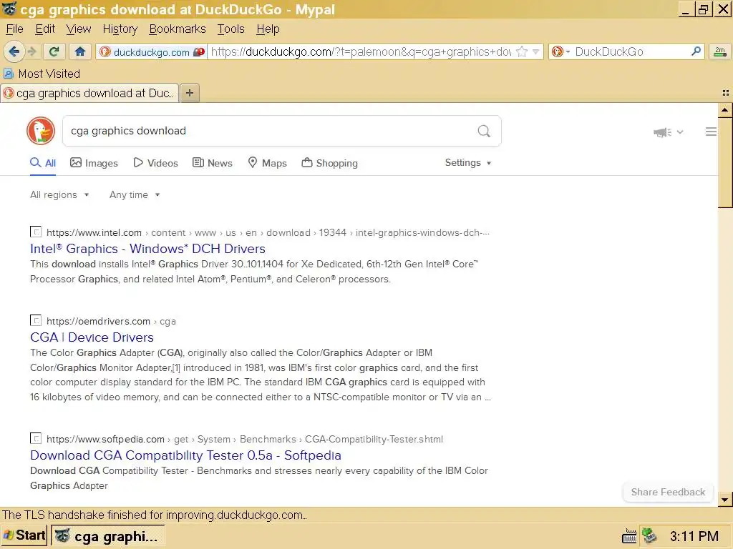Click the softpedia.com result URL breadcrumb
Screen dimensions: 733x549
tap(245, 440)
